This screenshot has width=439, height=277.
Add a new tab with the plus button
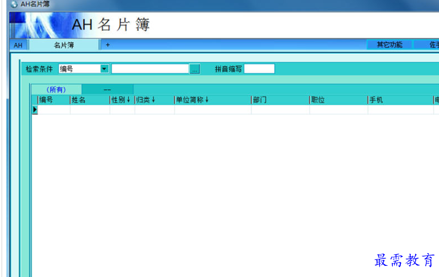[x=108, y=45]
